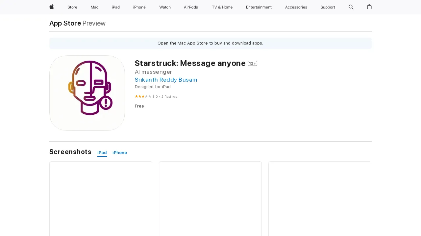
Task: Click the Preview label beside App Store
Action: [94, 23]
